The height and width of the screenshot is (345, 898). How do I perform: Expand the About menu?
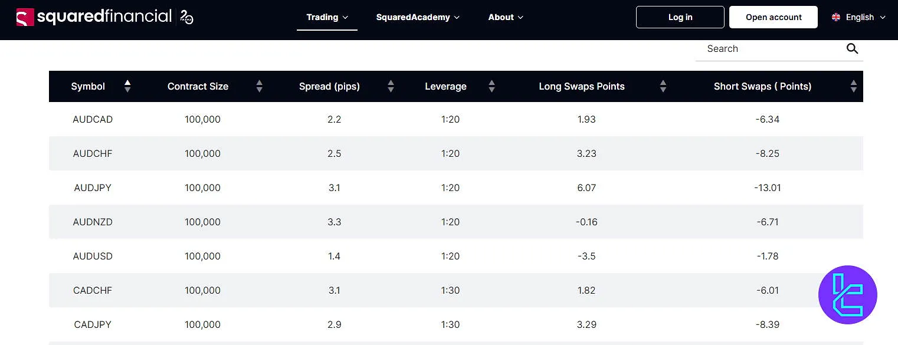pyautogui.click(x=506, y=17)
